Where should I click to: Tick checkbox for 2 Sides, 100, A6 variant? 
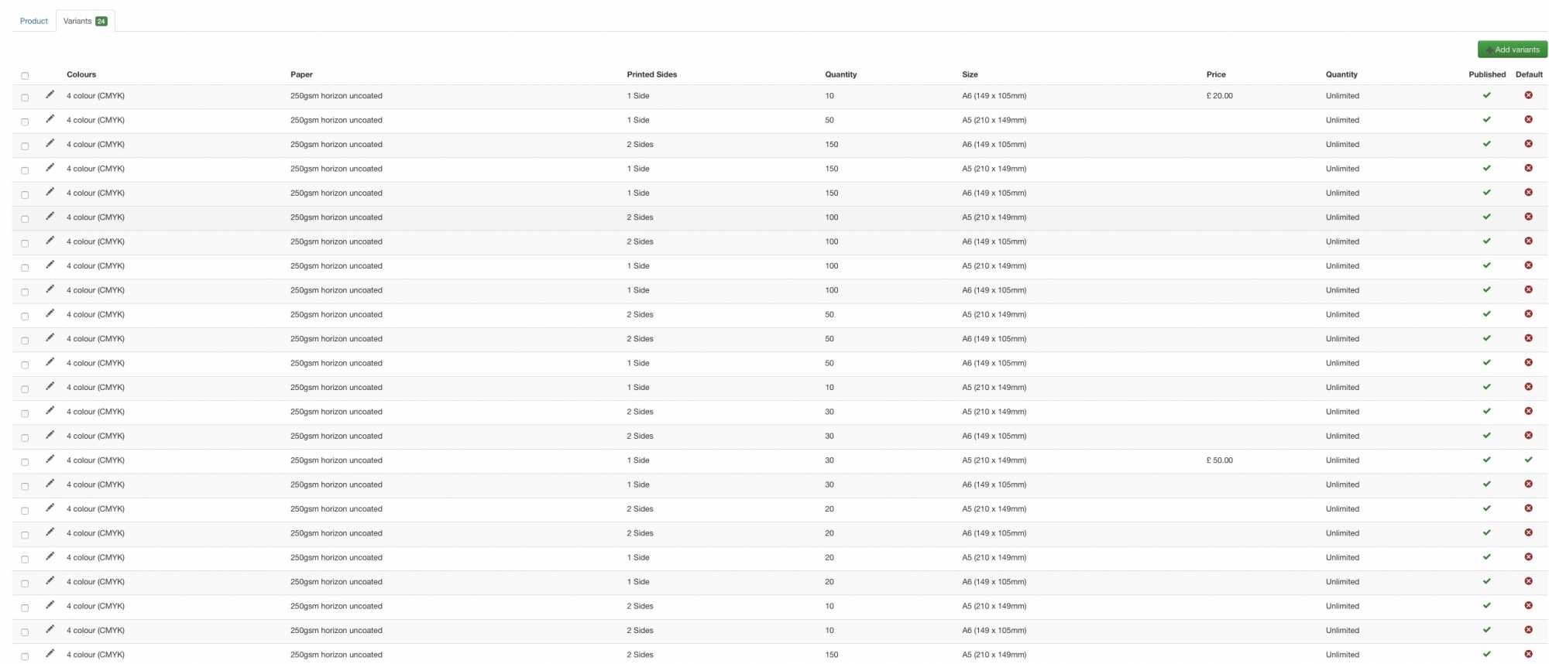(x=25, y=244)
